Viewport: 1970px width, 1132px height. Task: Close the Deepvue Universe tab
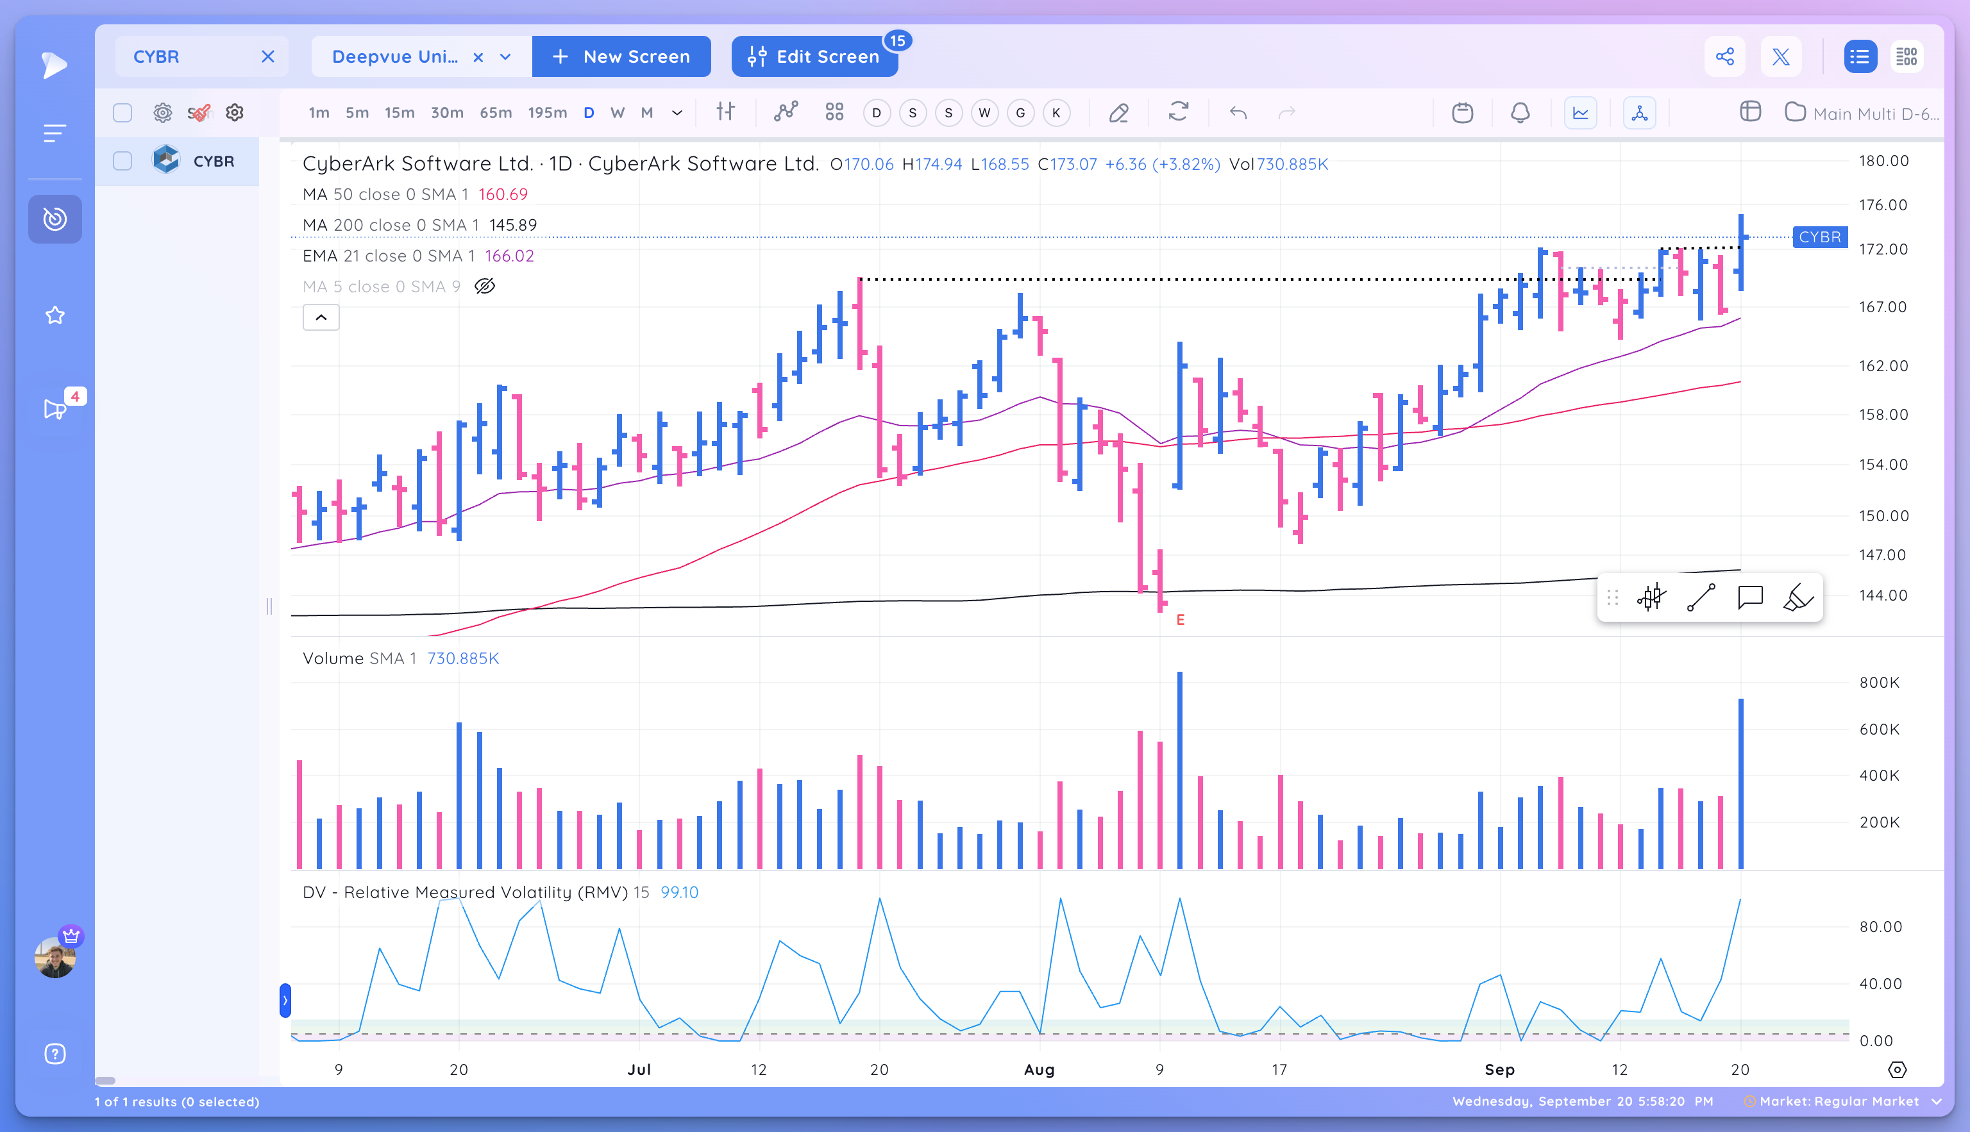point(478,57)
